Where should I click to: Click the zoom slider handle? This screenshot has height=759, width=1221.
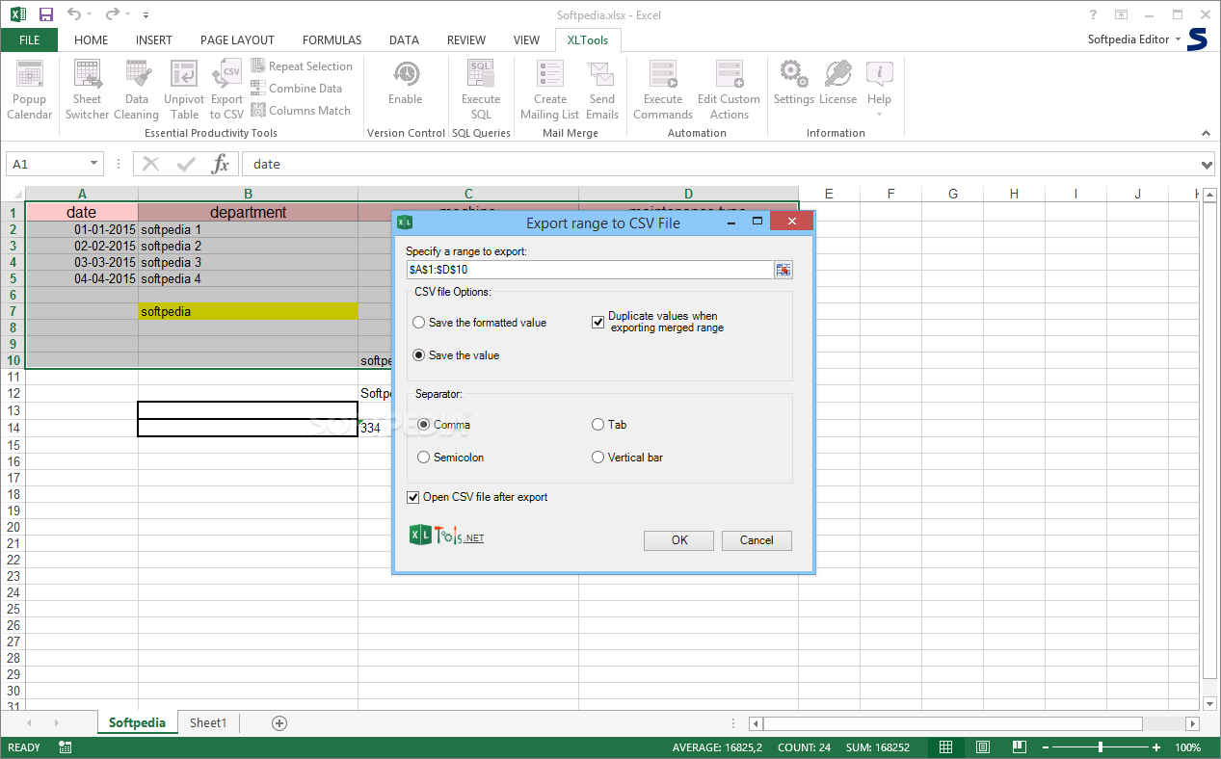click(x=1100, y=747)
